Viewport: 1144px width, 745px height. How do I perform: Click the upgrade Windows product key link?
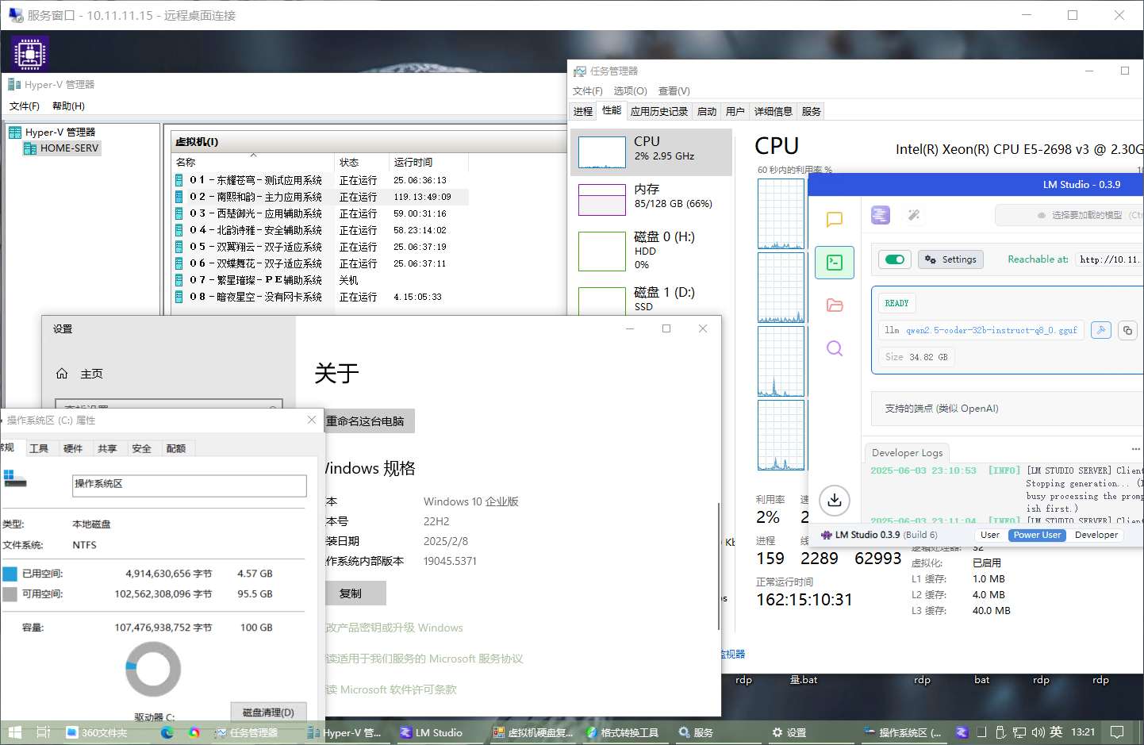click(394, 628)
